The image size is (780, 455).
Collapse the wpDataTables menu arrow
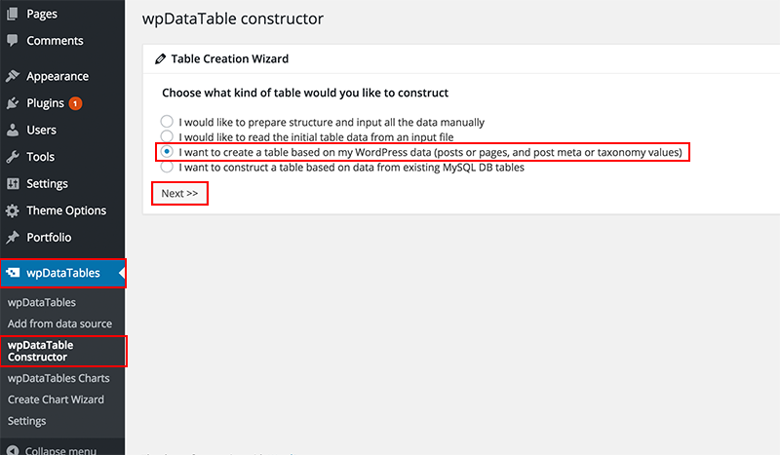pos(121,273)
